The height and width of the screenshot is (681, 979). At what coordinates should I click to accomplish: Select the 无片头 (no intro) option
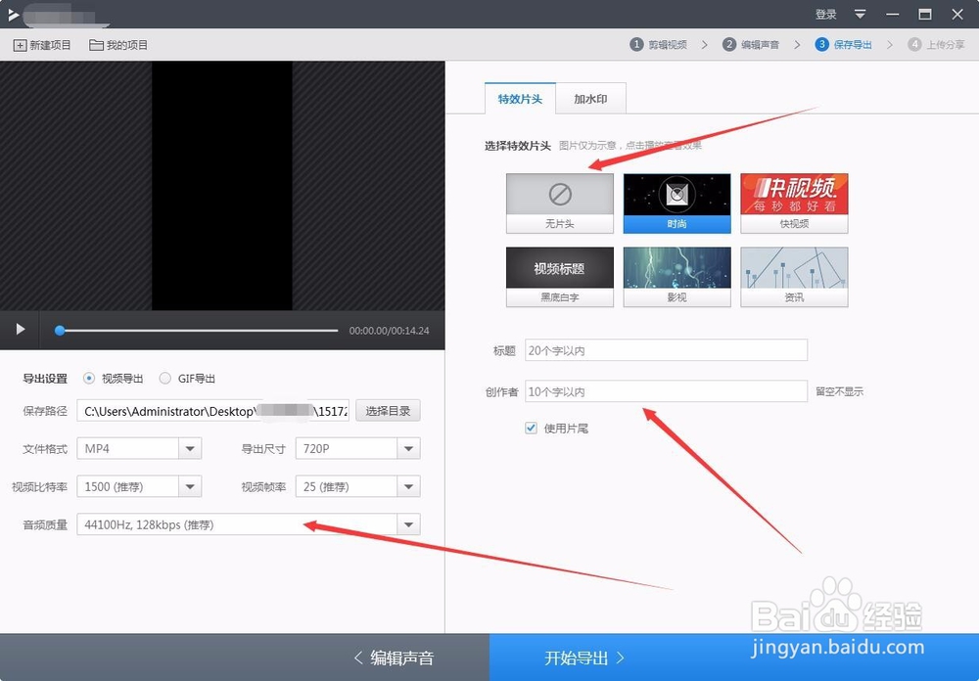click(558, 202)
